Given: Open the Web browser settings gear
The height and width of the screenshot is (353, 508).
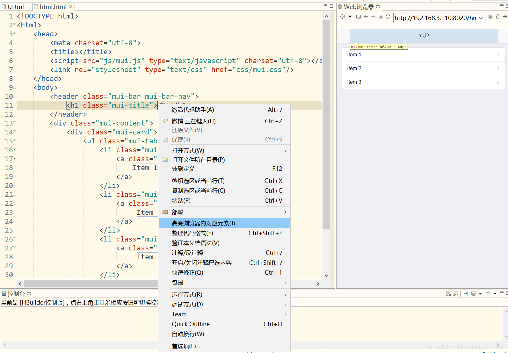Looking at the screenshot, I should [x=343, y=17].
